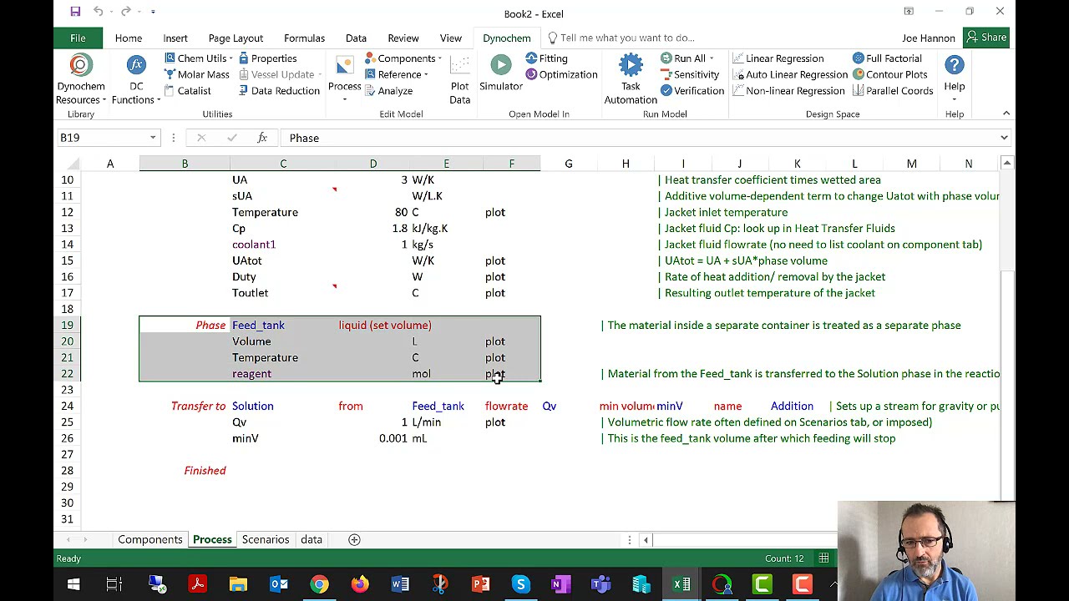The height and width of the screenshot is (601, 1069).
Task: Click the Windows Start button
Action: click(x=73, y=584)
